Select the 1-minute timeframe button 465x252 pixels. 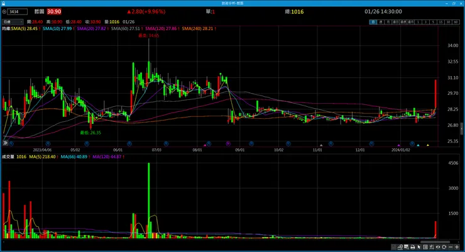pyautogui.click(x=418, y=22)
